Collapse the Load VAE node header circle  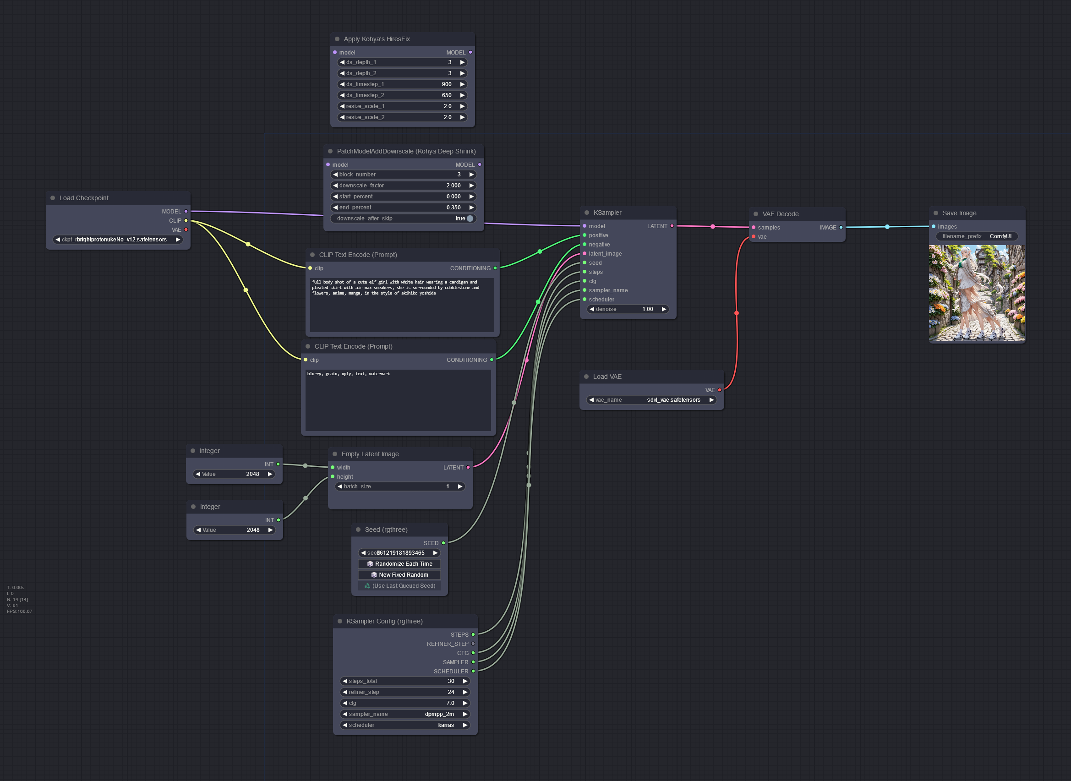pos(586,377)
